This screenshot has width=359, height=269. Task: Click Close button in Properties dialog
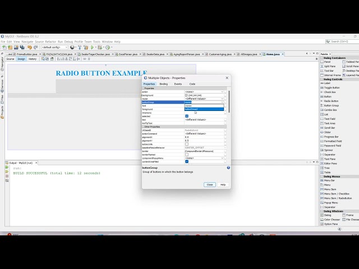[x=210, y=184]
